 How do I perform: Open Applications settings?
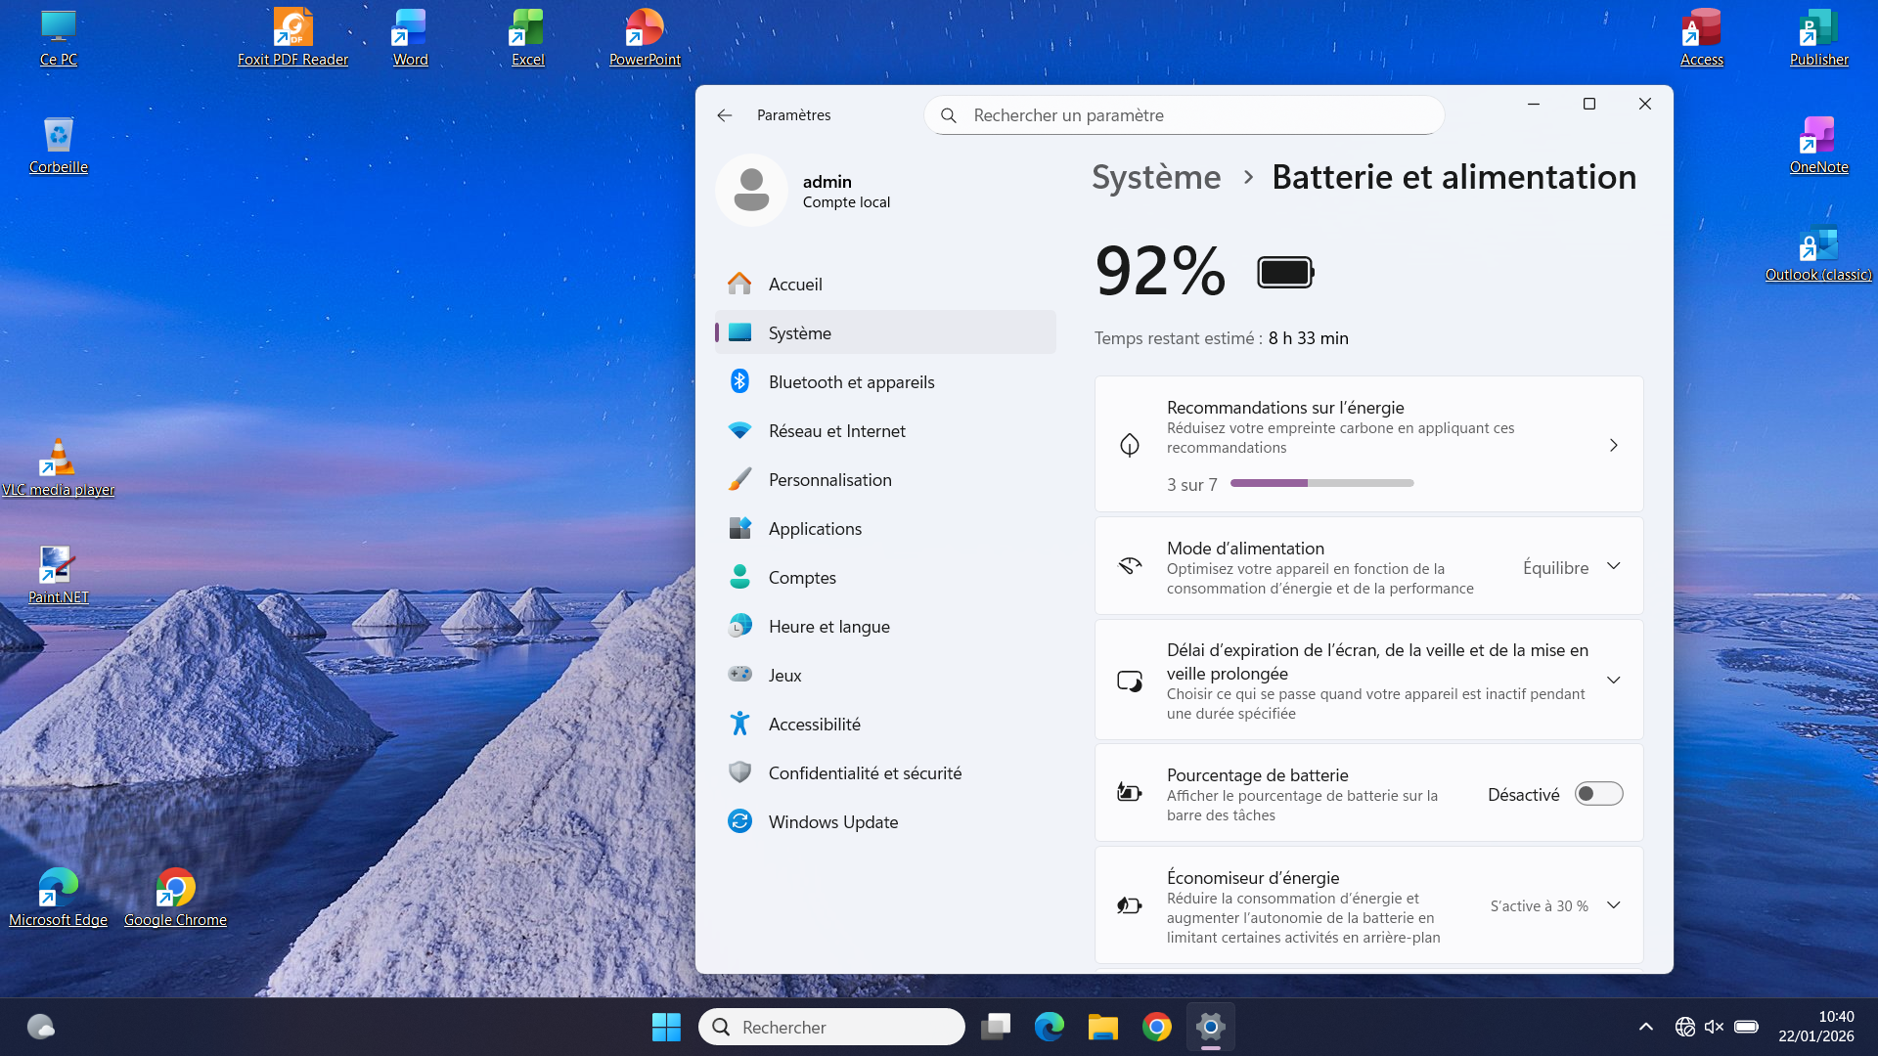(x=885, y=528)
